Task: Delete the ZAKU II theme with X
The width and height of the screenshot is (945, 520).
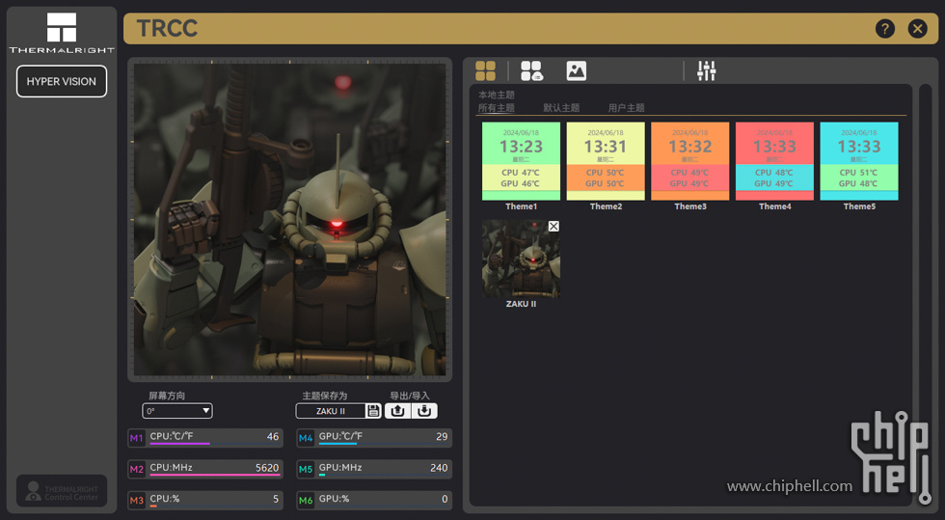Action: [553, 226]
